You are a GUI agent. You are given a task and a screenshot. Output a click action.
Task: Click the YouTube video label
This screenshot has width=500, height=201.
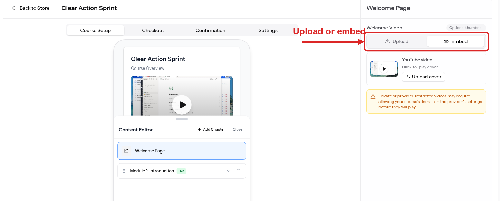[x=417, y=60]
